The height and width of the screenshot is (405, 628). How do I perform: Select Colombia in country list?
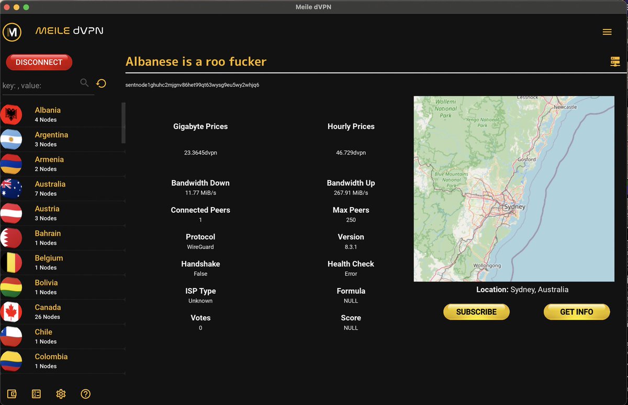tap(51, 356)
